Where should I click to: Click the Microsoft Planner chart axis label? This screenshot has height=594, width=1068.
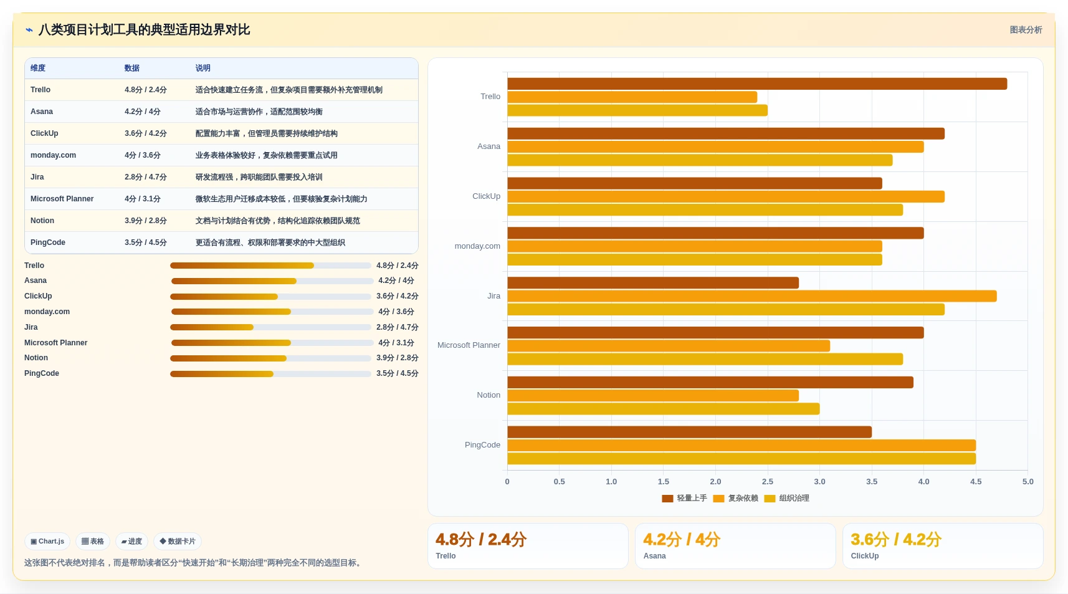tap(469, 345)
